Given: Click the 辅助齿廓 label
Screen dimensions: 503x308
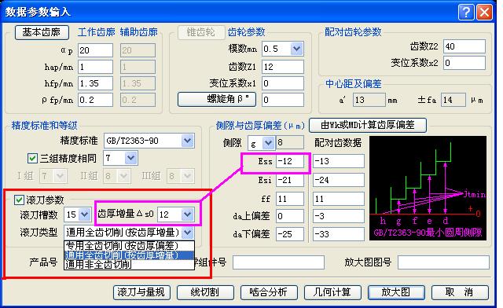Looking at the screenshot, I should coord(139,32).
